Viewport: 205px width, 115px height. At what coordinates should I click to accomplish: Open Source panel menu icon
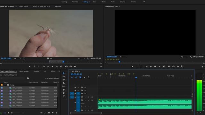pos(16,6)
